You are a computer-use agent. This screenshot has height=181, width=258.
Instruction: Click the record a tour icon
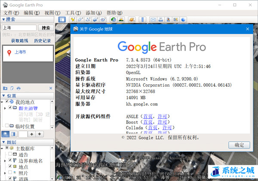point(103,20)
